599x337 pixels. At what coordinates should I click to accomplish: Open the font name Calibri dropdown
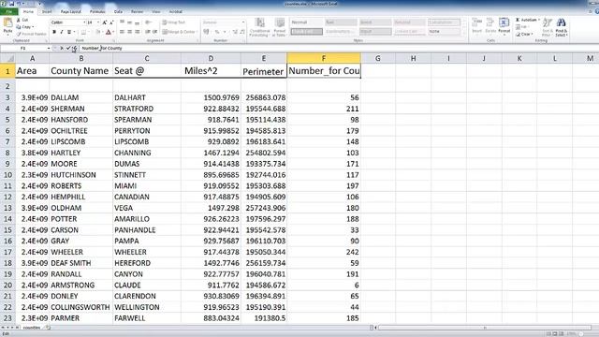tap(84, 22)
